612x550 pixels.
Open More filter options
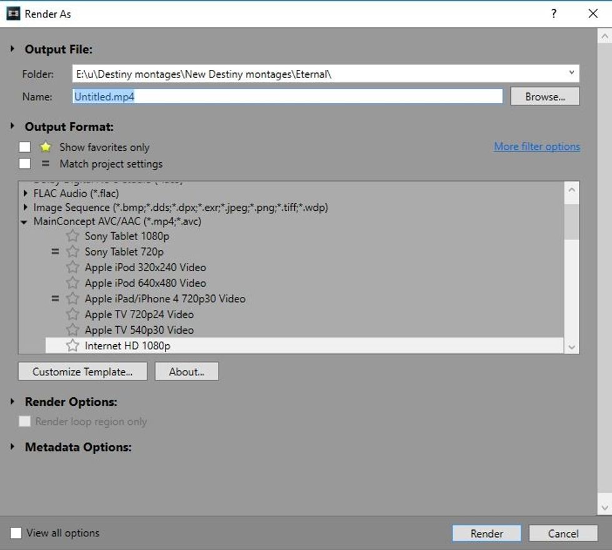click(x=536, y=147)
